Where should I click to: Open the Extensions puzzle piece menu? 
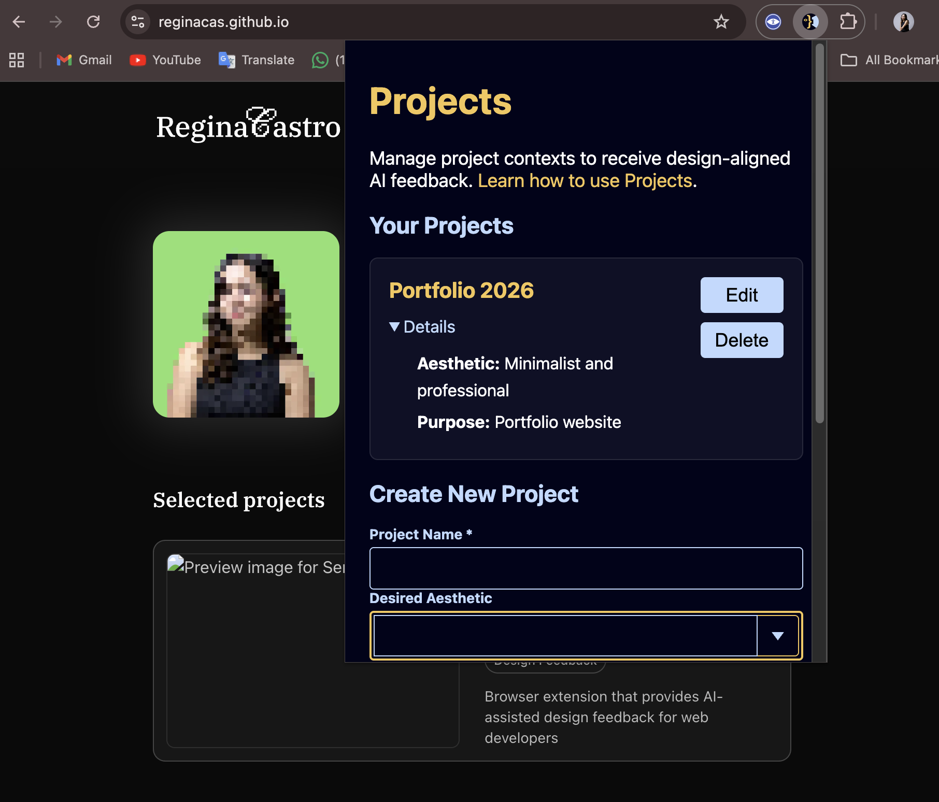coord(848,22)
